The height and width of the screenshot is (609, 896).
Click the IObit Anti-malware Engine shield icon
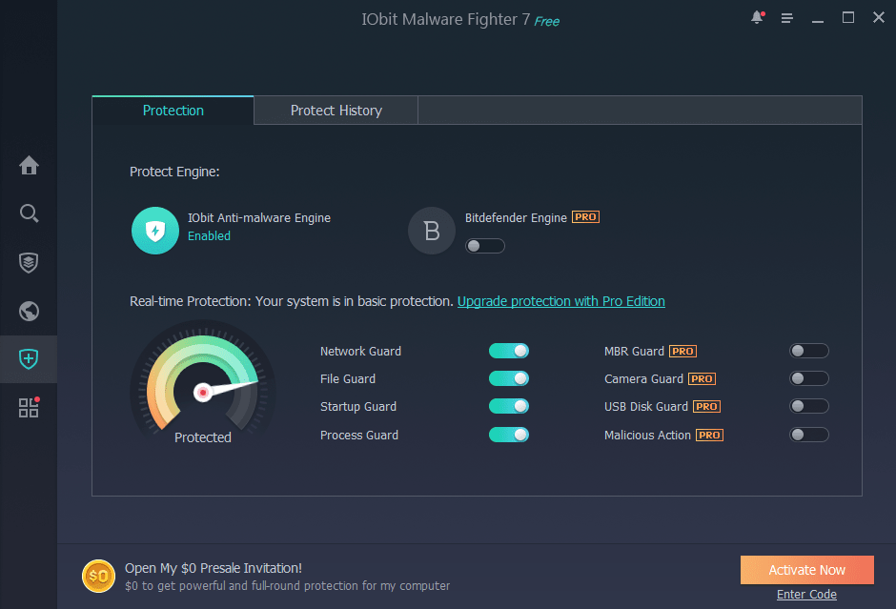tap(154, 231)
